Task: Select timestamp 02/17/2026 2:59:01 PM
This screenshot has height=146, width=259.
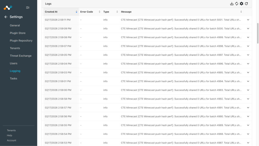Action: pos(58,81)
